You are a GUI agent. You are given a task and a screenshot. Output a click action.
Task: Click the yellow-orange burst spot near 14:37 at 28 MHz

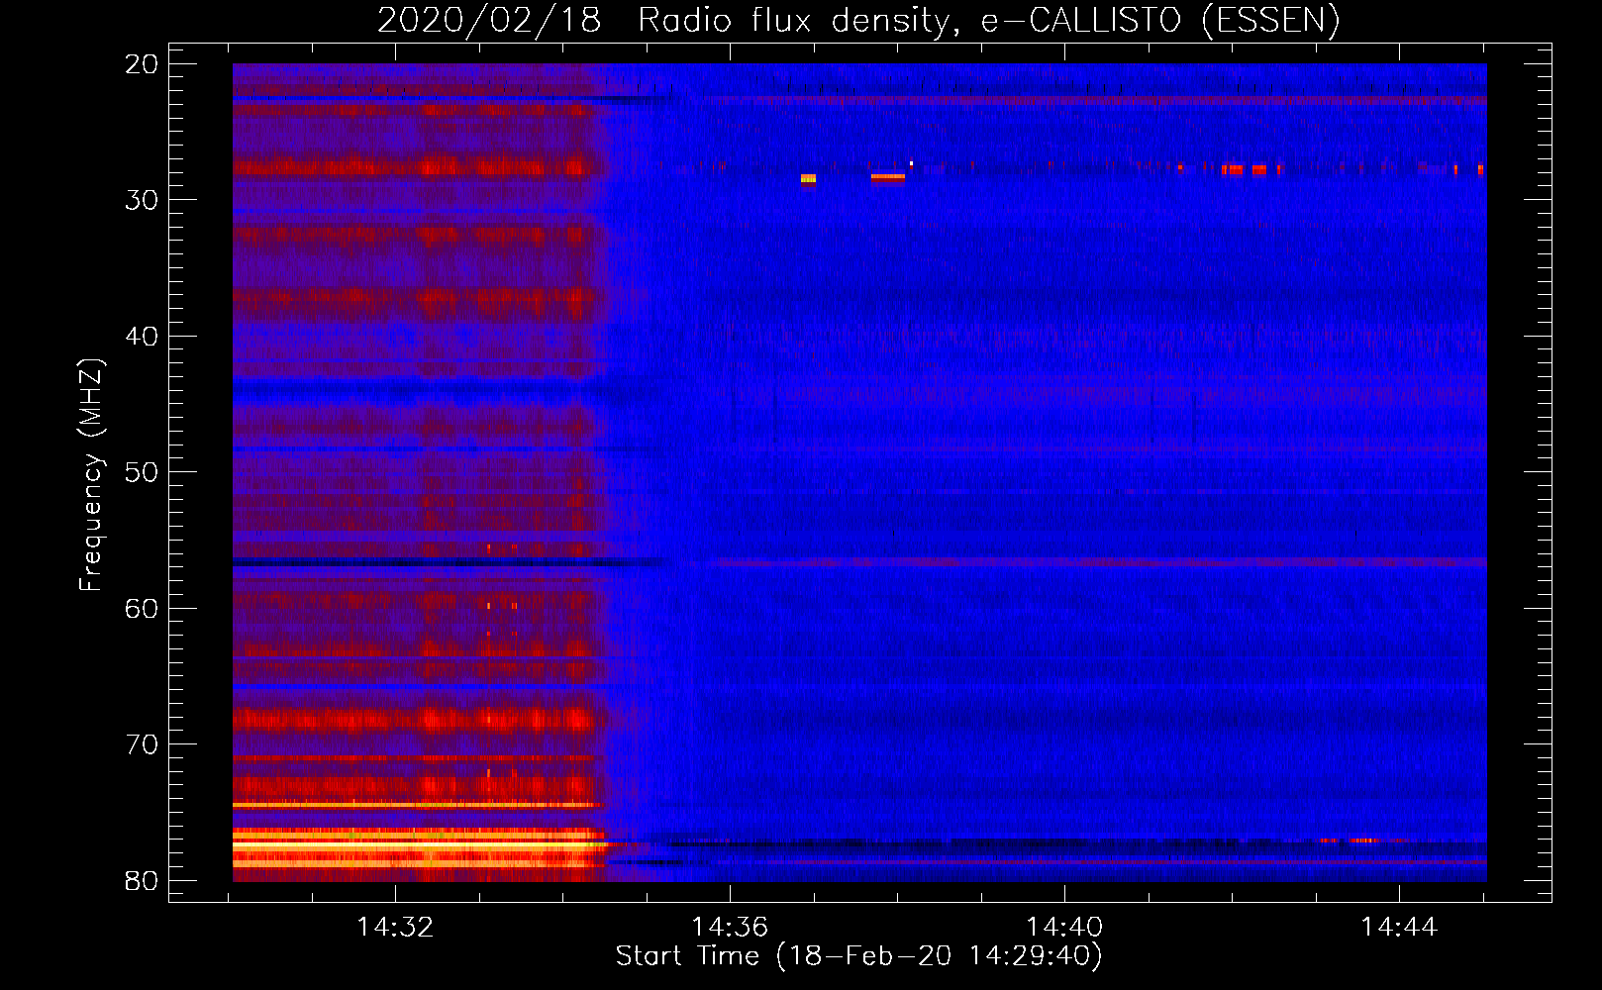point(808,179)
